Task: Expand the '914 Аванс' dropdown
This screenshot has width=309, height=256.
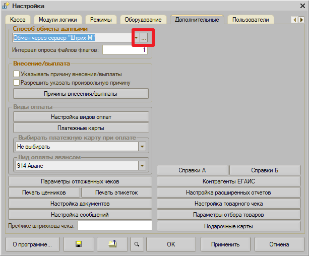Action: (x=142, y=166)
